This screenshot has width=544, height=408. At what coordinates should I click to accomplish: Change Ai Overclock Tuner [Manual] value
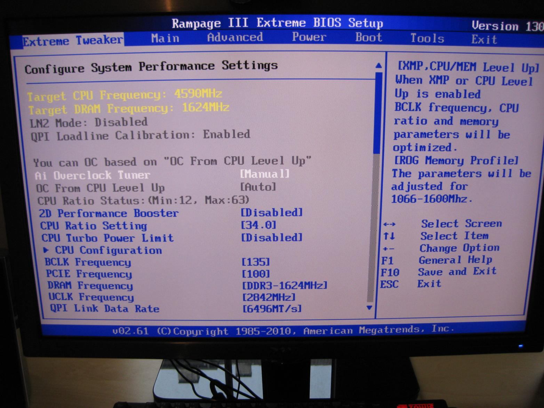tap(265, 174)
